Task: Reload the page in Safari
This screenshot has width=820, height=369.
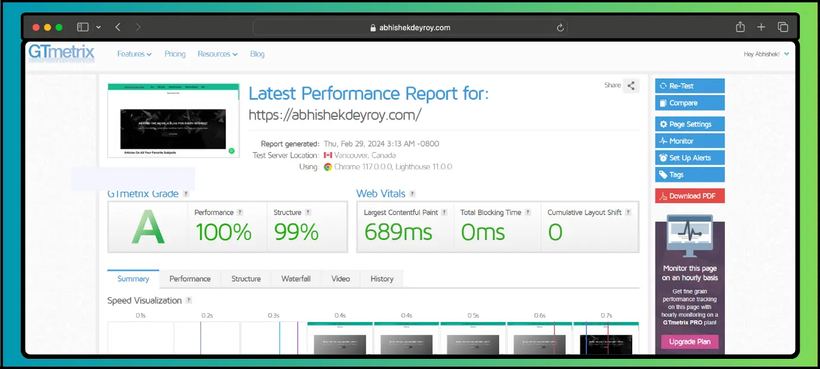Action: tap(560, 27)
